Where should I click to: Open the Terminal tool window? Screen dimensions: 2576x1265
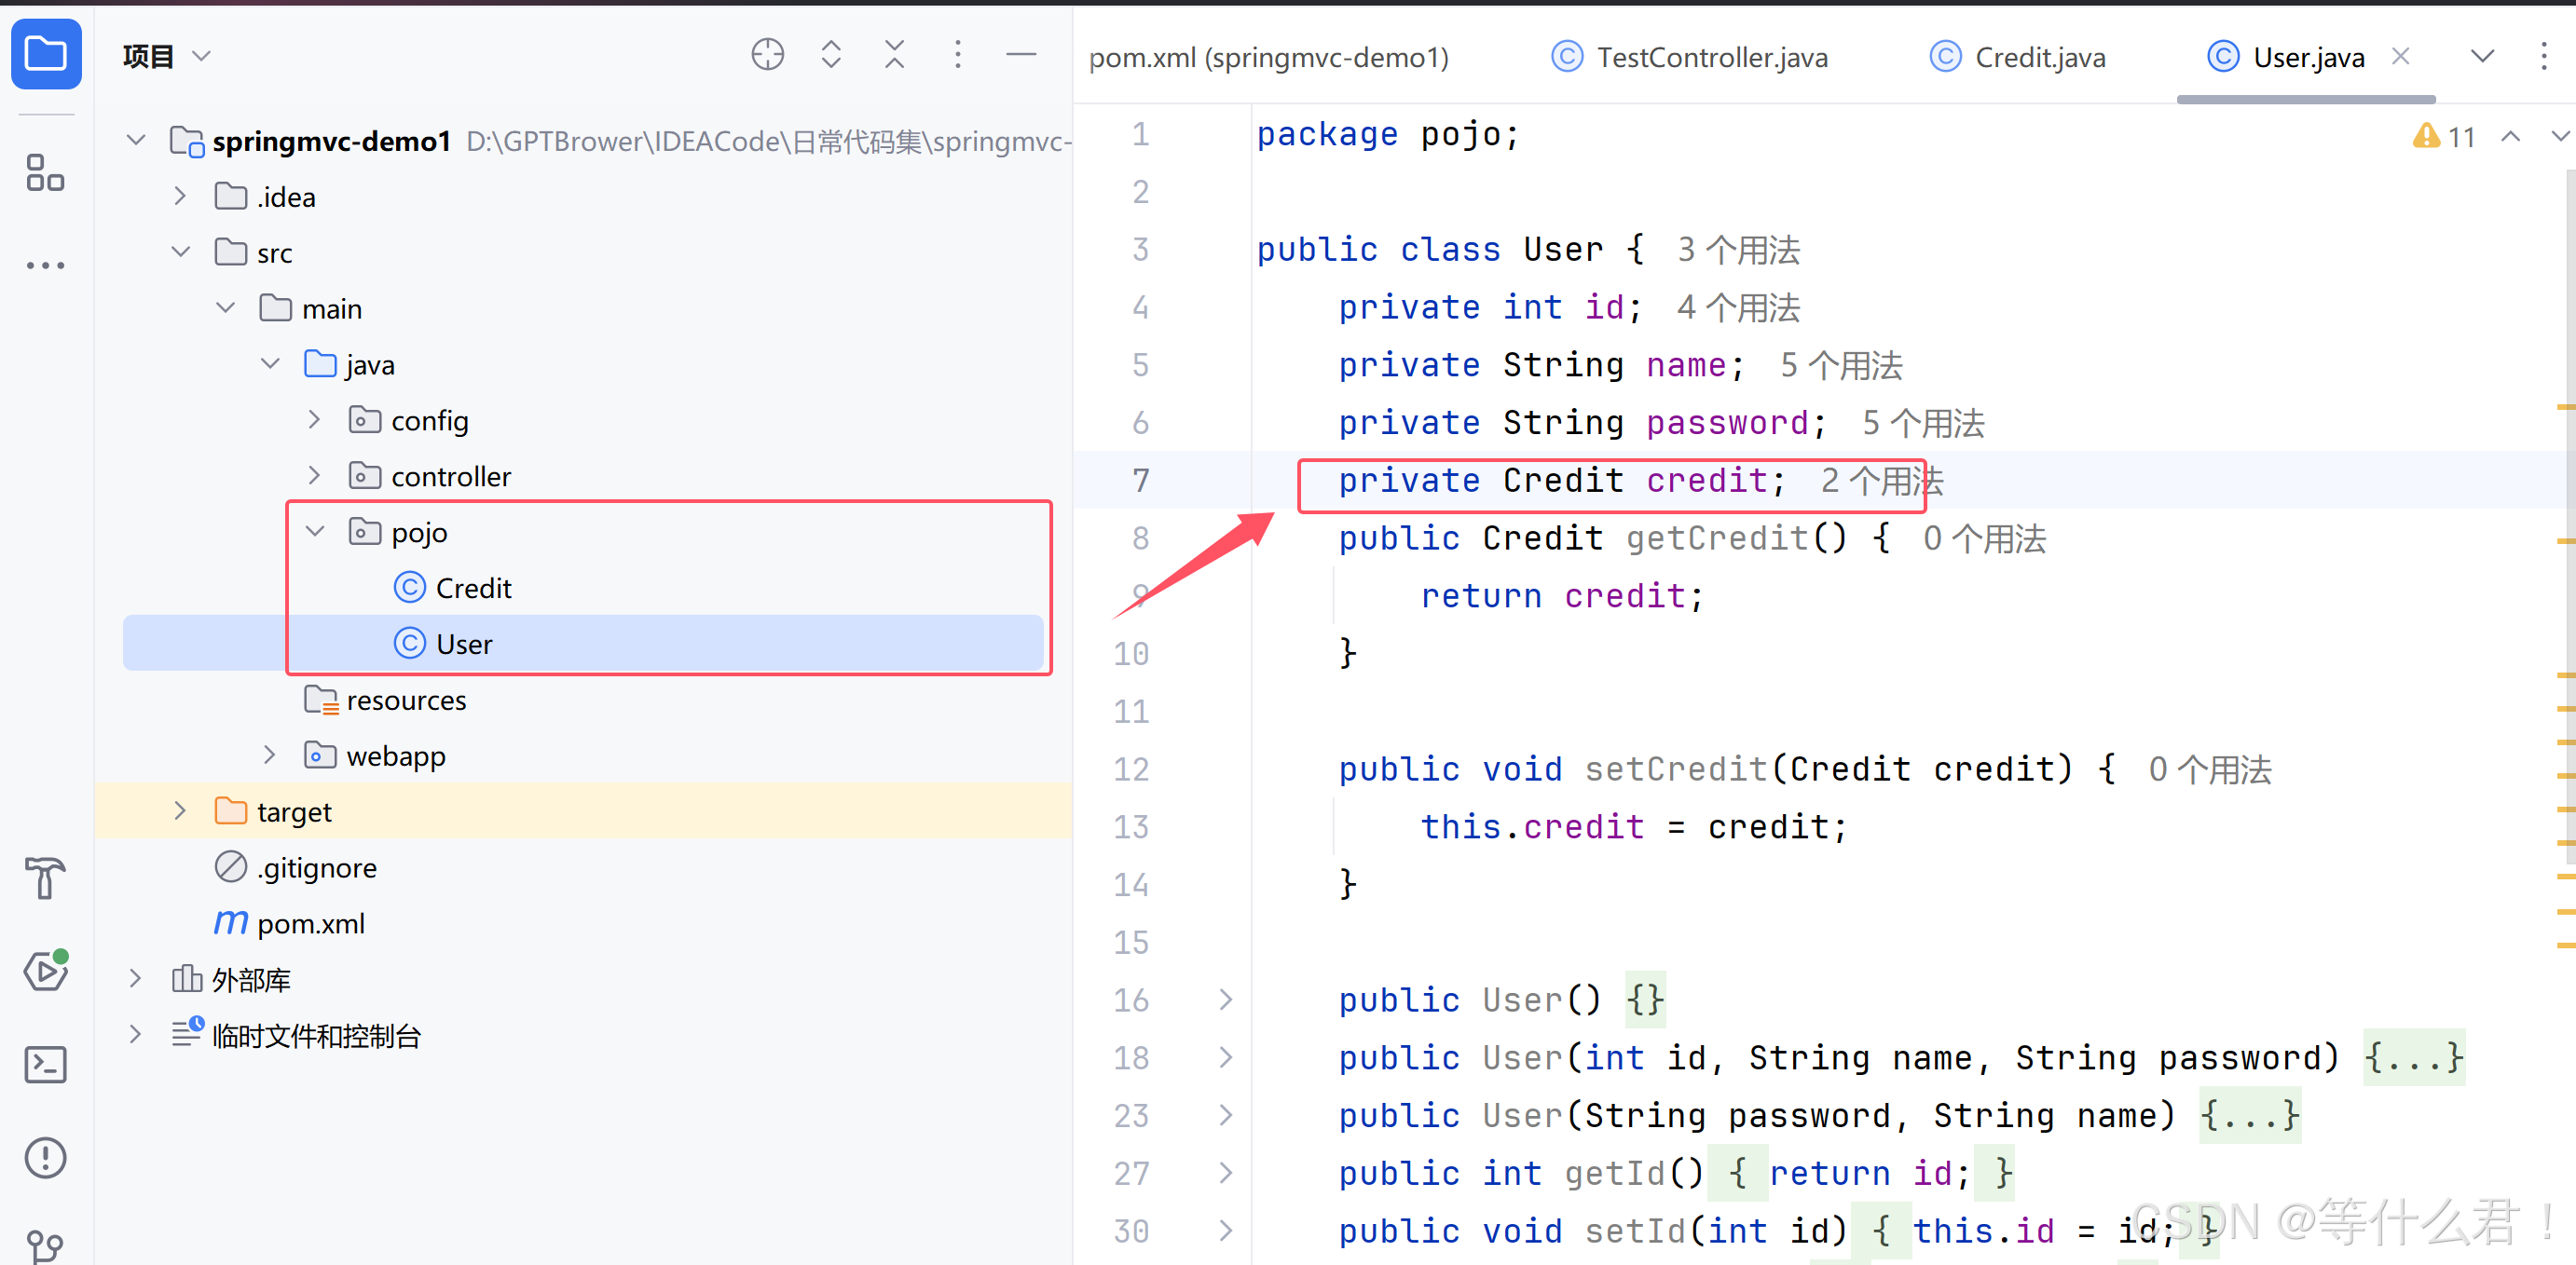[x=46, y=1064]
